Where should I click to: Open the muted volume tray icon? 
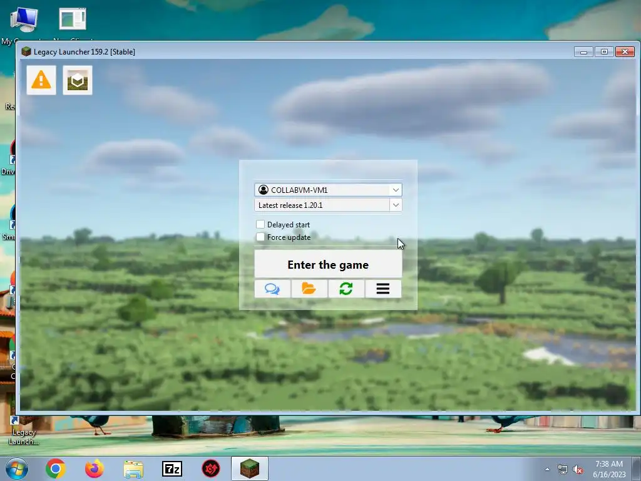click(x=578, y=470)
